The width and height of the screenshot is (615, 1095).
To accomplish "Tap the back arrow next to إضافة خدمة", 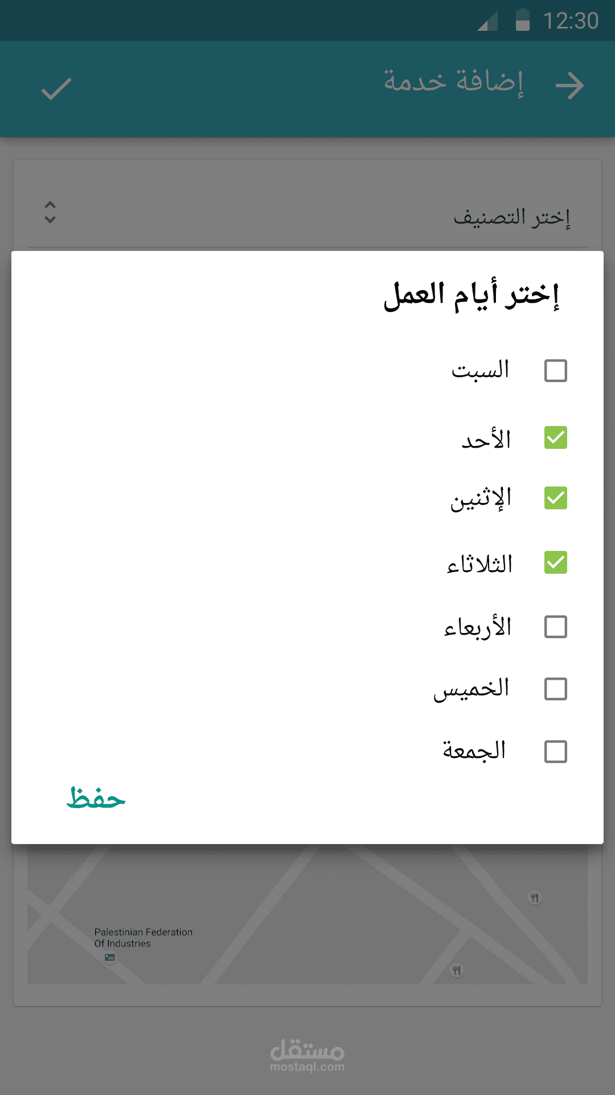I will pos(570,86).
